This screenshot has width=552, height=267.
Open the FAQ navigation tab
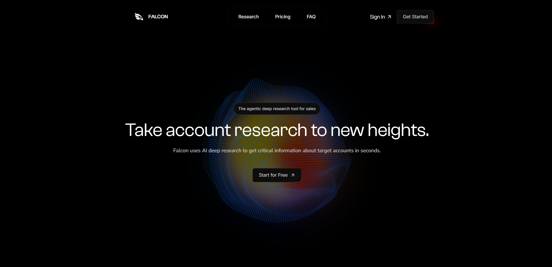pos(311,17)
